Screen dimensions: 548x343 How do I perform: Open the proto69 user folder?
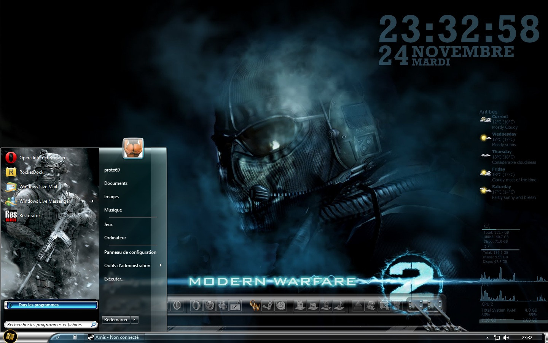click(112, 170)
